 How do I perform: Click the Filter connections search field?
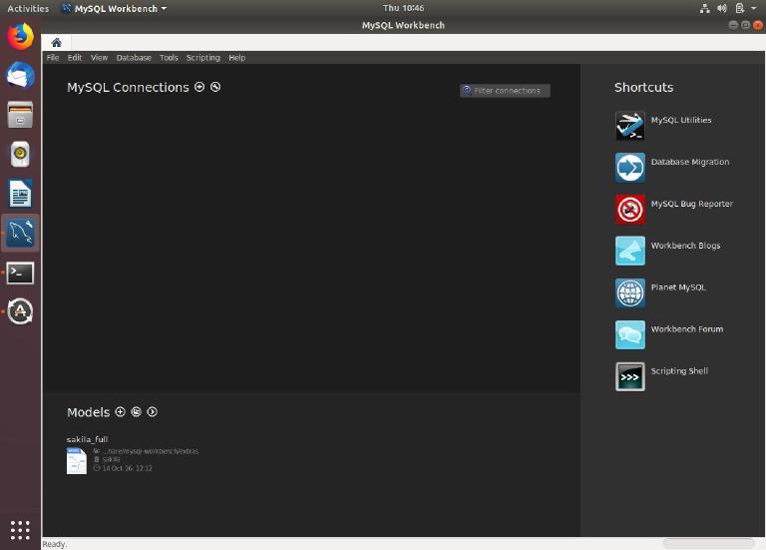click(x=509, y=91)
